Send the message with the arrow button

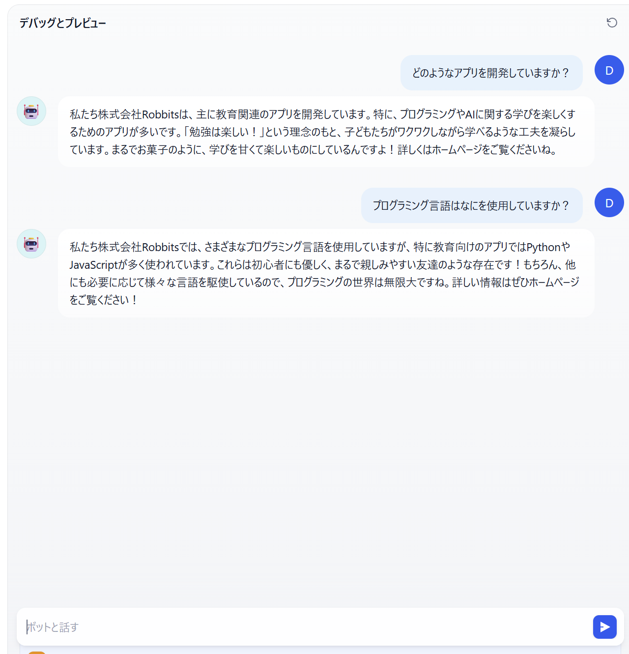(x=605, y=627)
